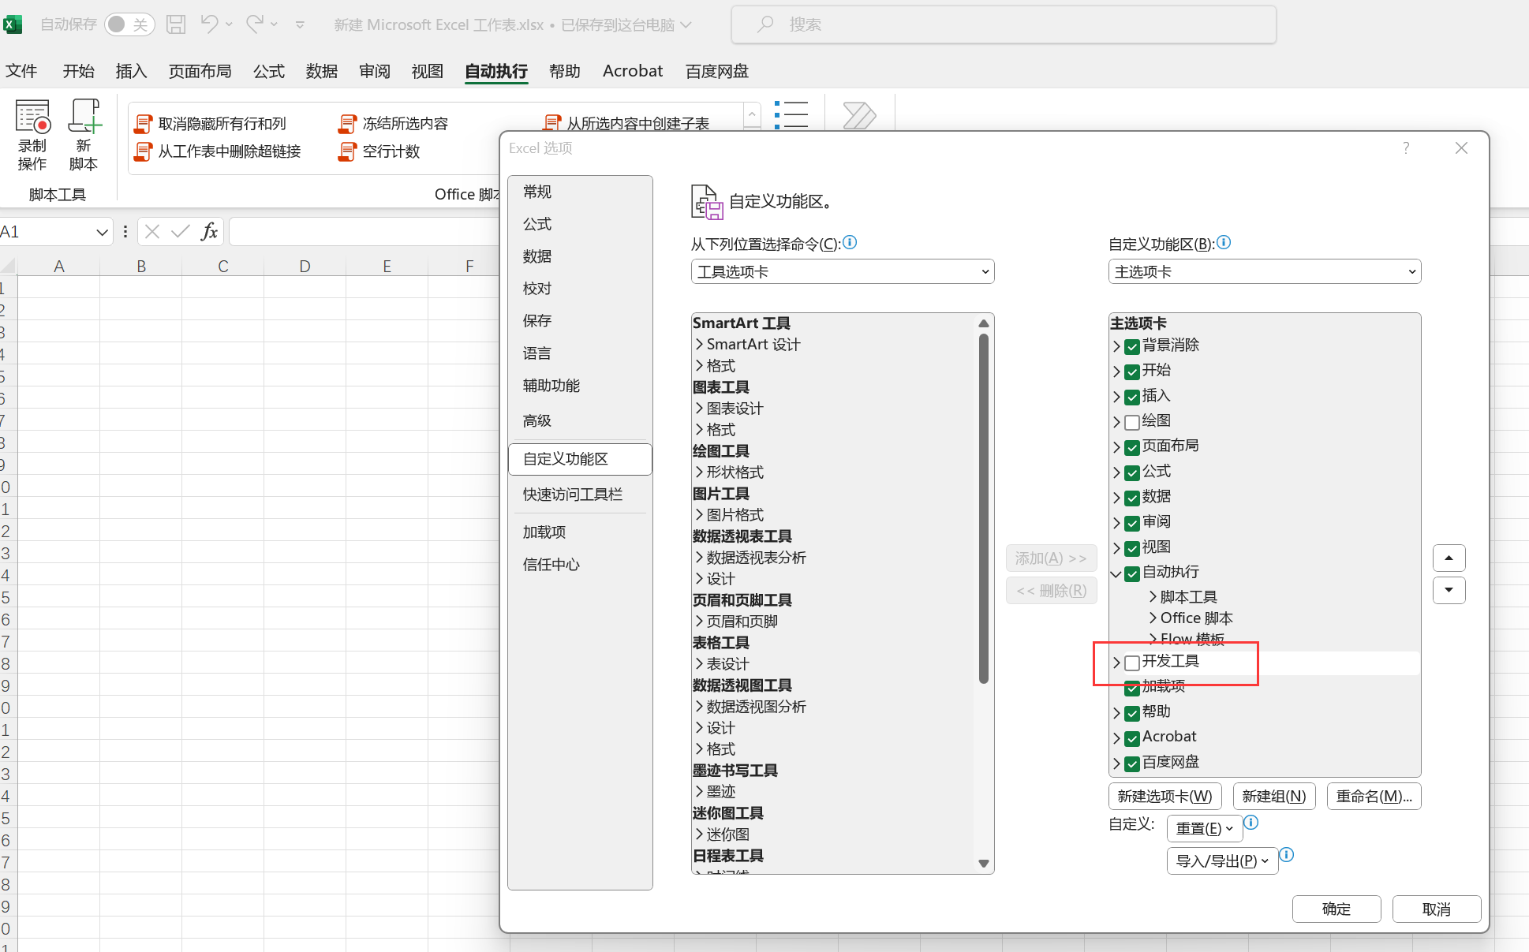Click column header C in worksheet
The width and height of the screenshot is (1529, 952).
(x=223, y=266)
